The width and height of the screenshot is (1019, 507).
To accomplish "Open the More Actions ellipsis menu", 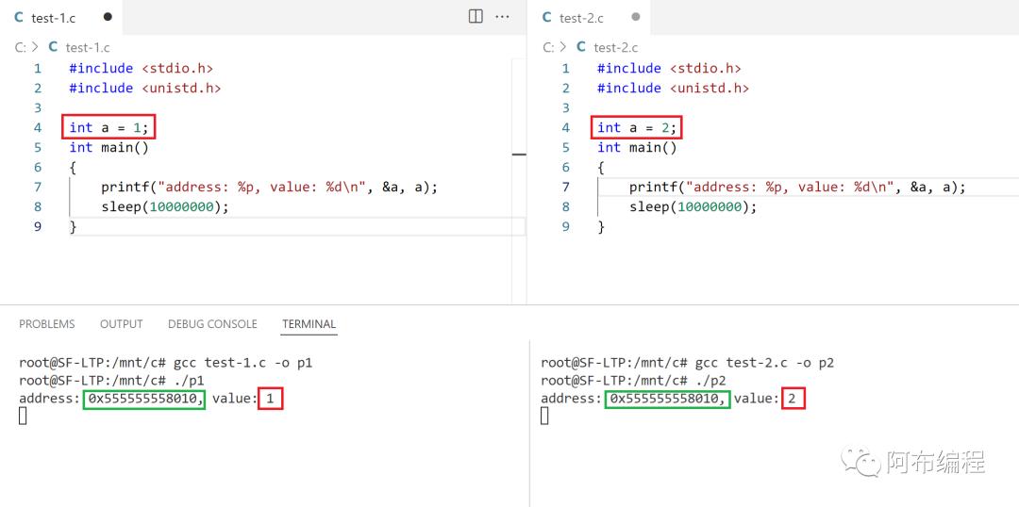I will click(502, 17).
